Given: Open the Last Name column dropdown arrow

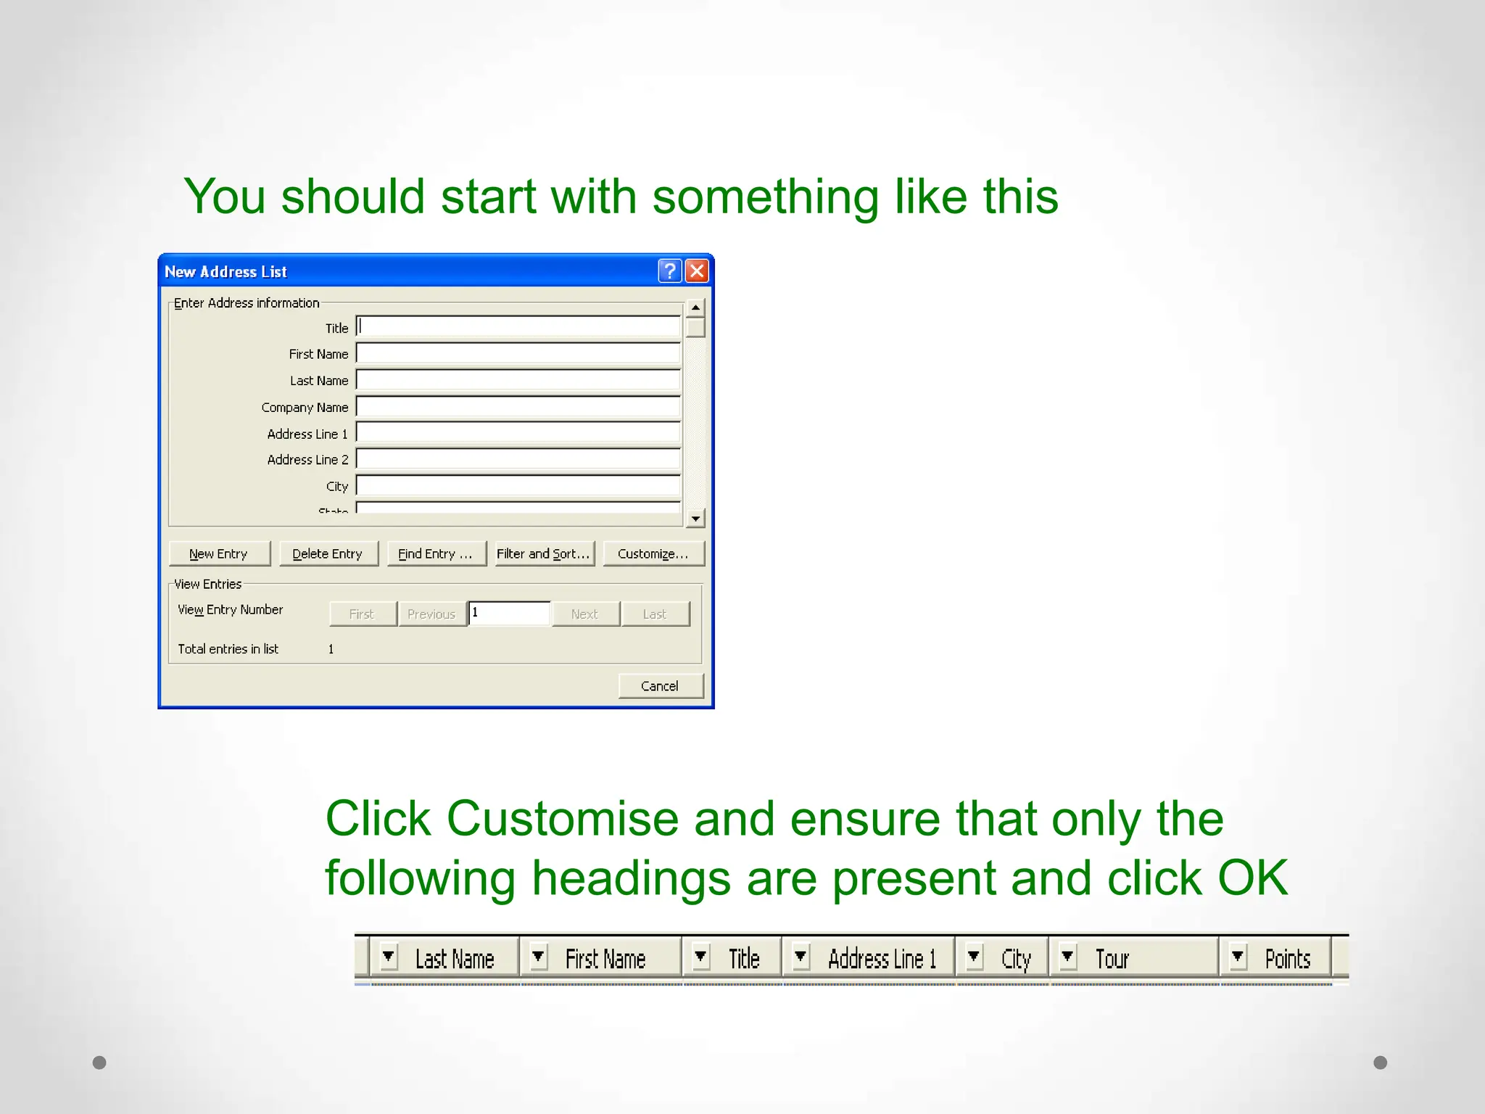Looking at the screenshot, I should (x=389, y=957).
